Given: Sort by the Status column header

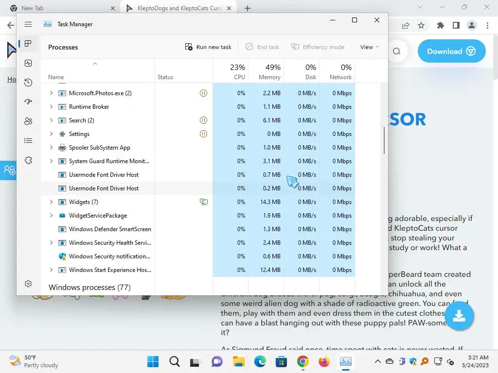Looking at the screenshot, I should pyautogui.click(x=183, y=71).
